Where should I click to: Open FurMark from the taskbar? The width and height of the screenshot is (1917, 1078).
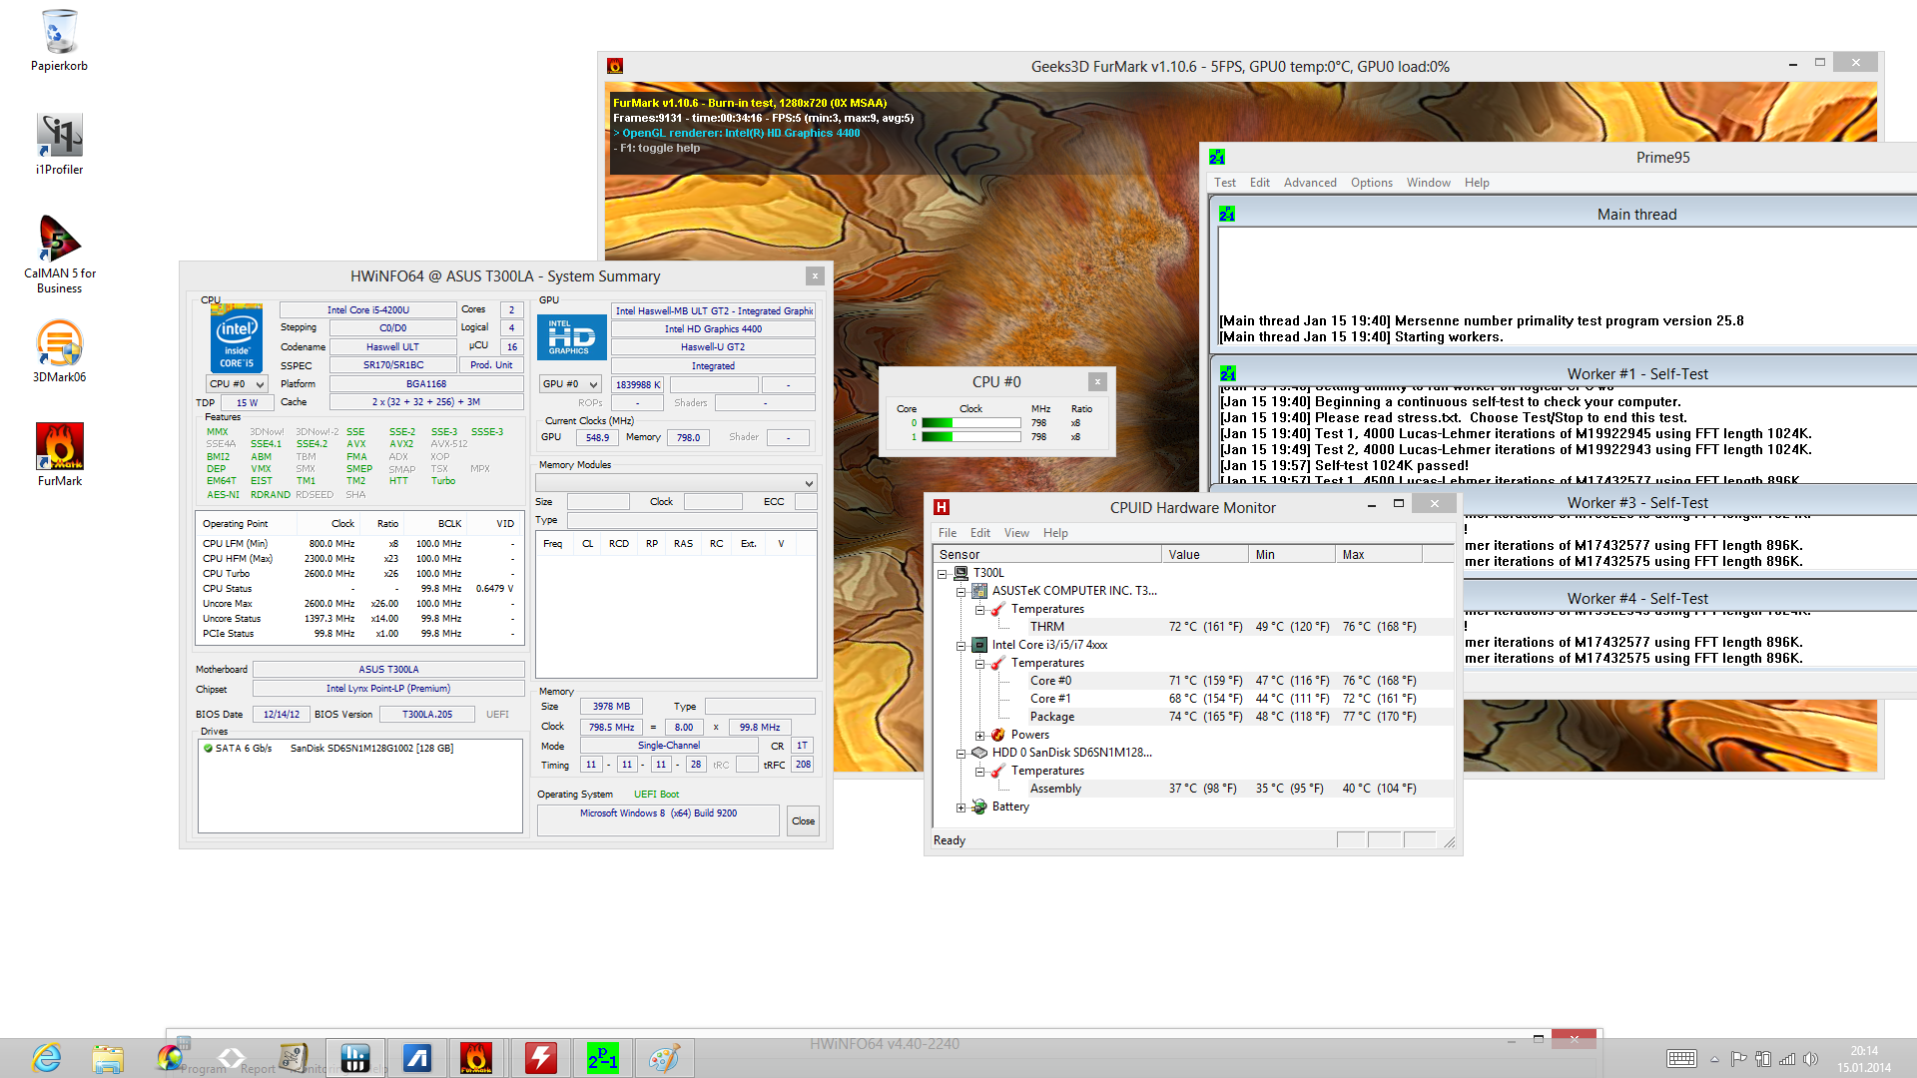(x=475, y=1058)
